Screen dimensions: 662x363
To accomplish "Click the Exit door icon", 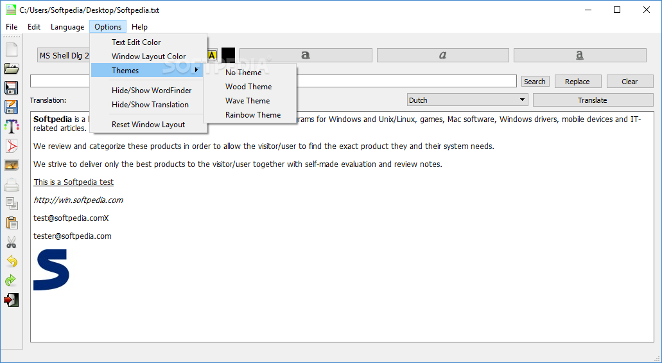I will coord(12,299).
